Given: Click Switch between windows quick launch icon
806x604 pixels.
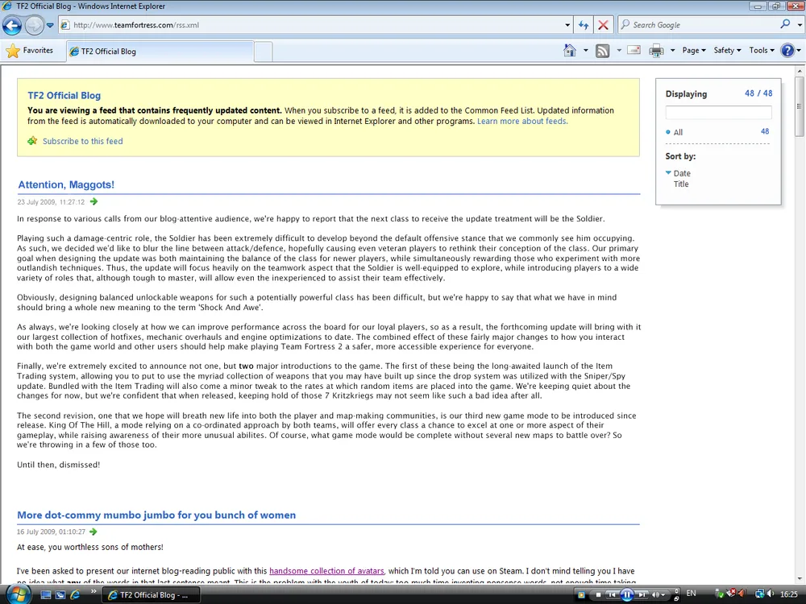Looking at the screenshot, I should 60,595.
